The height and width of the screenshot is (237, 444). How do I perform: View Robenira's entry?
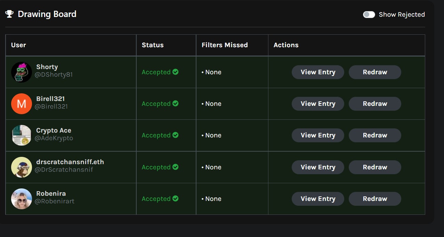coord(318,199)
